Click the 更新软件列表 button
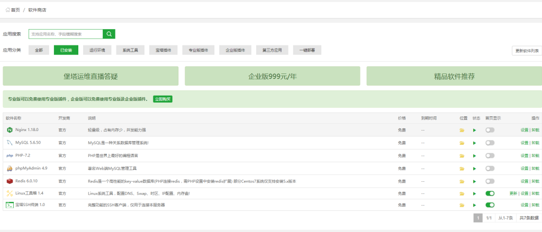The width and height of the screenshot is (542, 232). pos(527,51)
